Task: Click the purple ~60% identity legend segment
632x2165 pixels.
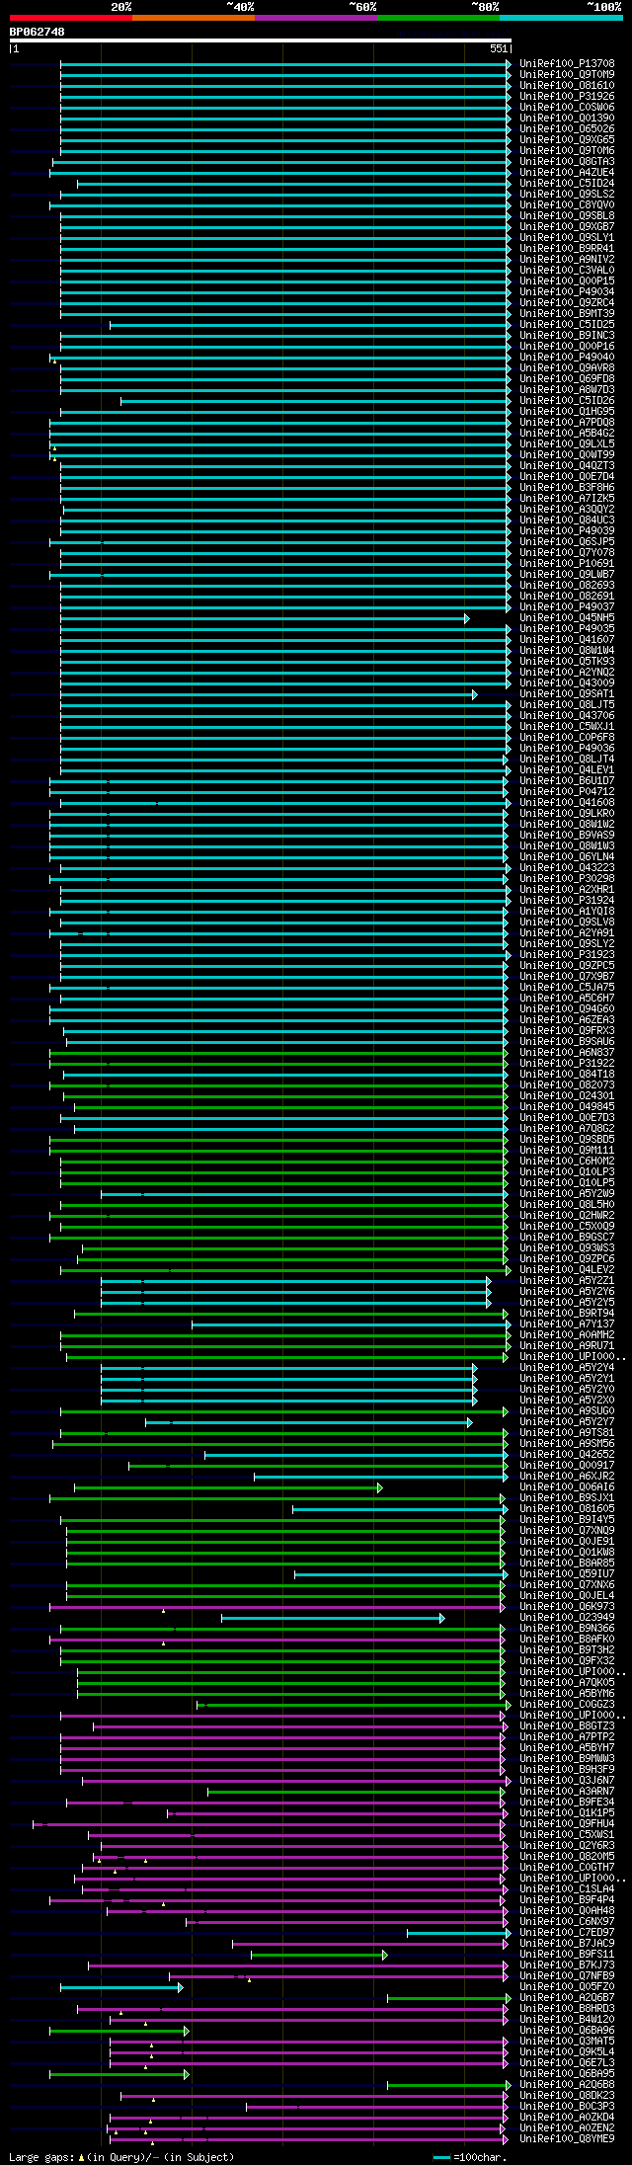Action: tap(316, 18)
